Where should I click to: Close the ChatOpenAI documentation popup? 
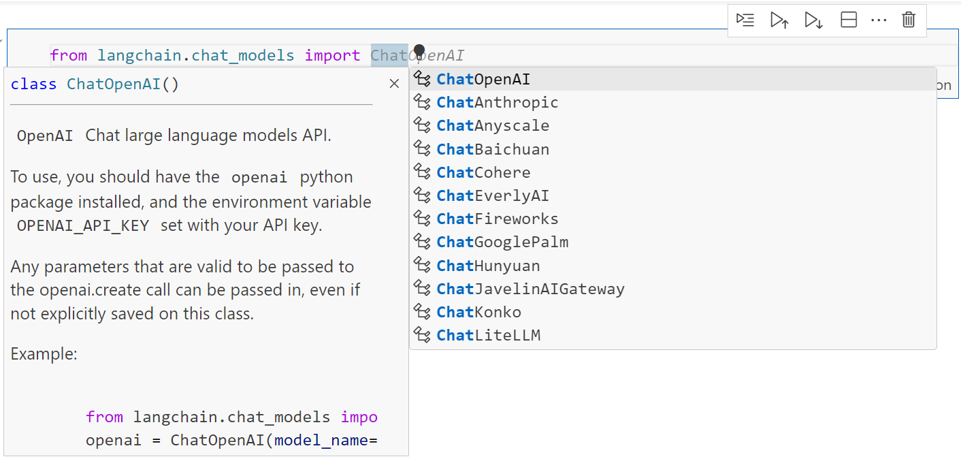[x=394, y=84]
